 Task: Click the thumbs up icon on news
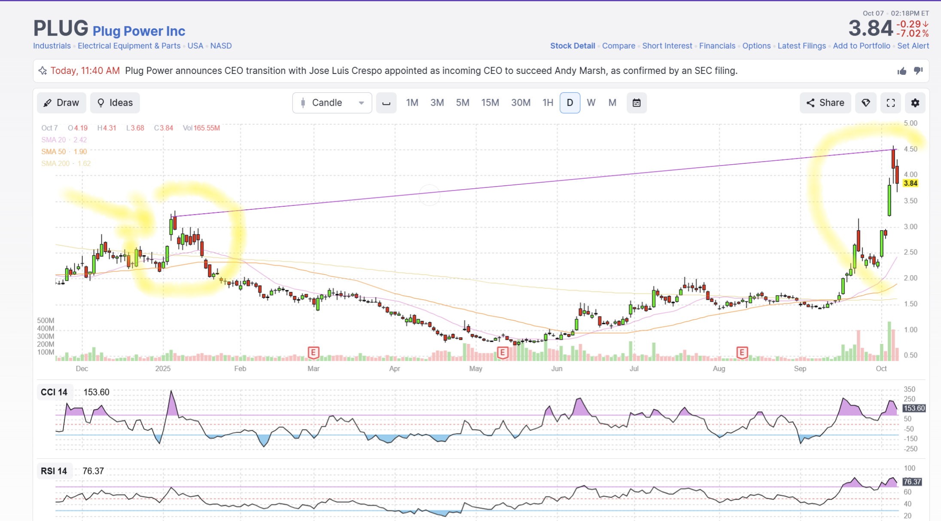point(901,71)
